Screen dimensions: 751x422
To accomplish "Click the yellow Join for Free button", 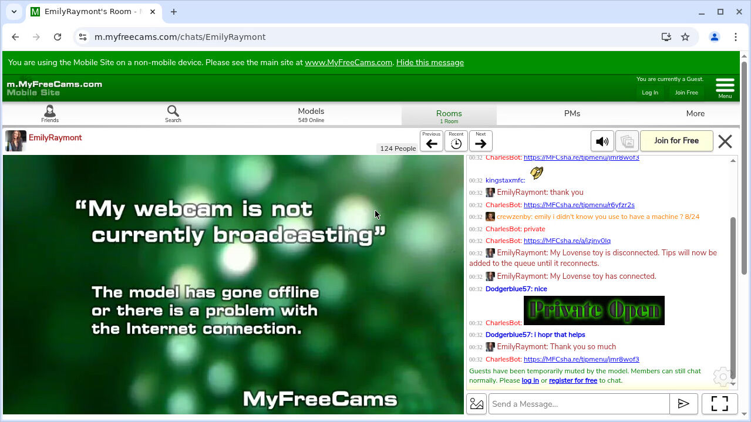I will pyautogui.click(x=676, y=141).
